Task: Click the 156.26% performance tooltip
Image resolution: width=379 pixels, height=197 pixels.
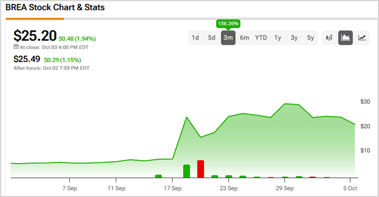Action: pyautogui.click(x=228, y=24)
